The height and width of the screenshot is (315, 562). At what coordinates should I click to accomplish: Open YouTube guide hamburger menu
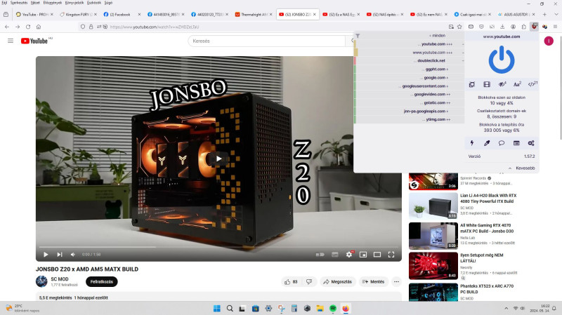pyautogui.click(x=11, y=41)
